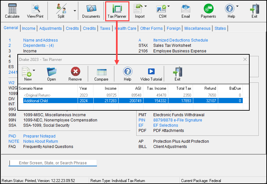The height and width of the screenshot is (184, 267).
Task: Click the AGI column header
Action: (x=131, y=88)
